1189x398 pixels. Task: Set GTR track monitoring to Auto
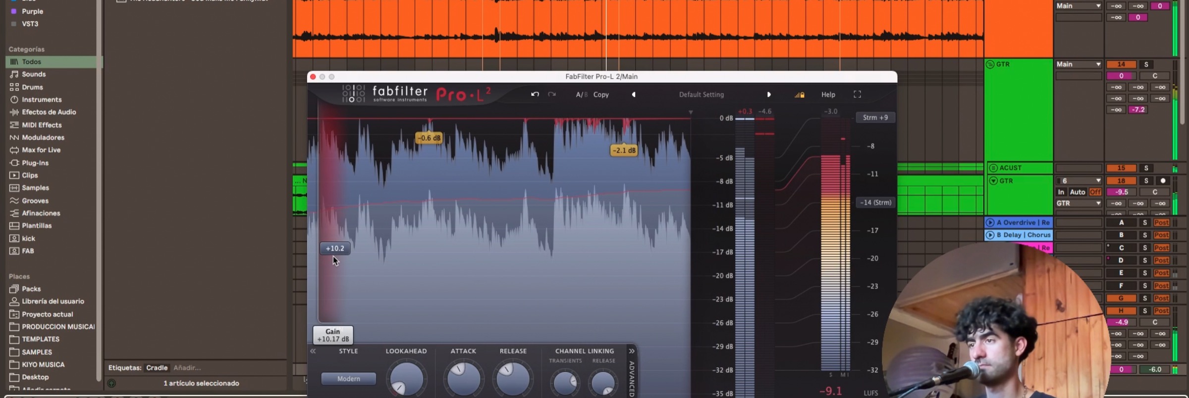click(x=1077, y=192)
